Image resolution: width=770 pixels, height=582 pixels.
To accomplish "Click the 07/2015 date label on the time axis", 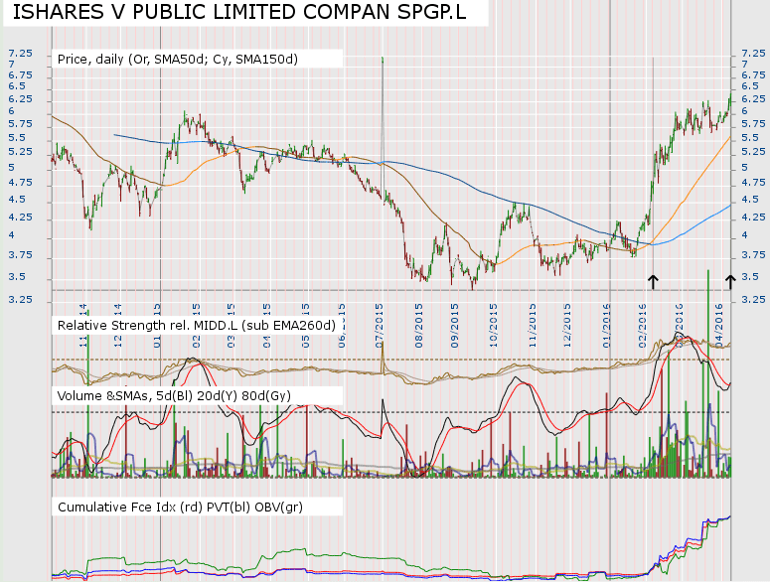I will click(380, 326).
